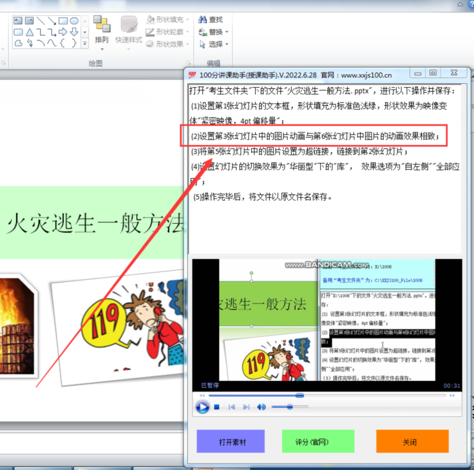Choose the elbow arrow connector shape
474x470 pixels.
click(x=52, y=32)
